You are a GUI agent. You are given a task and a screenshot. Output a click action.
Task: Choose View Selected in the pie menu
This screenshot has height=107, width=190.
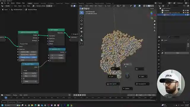[x=142, y=84]
